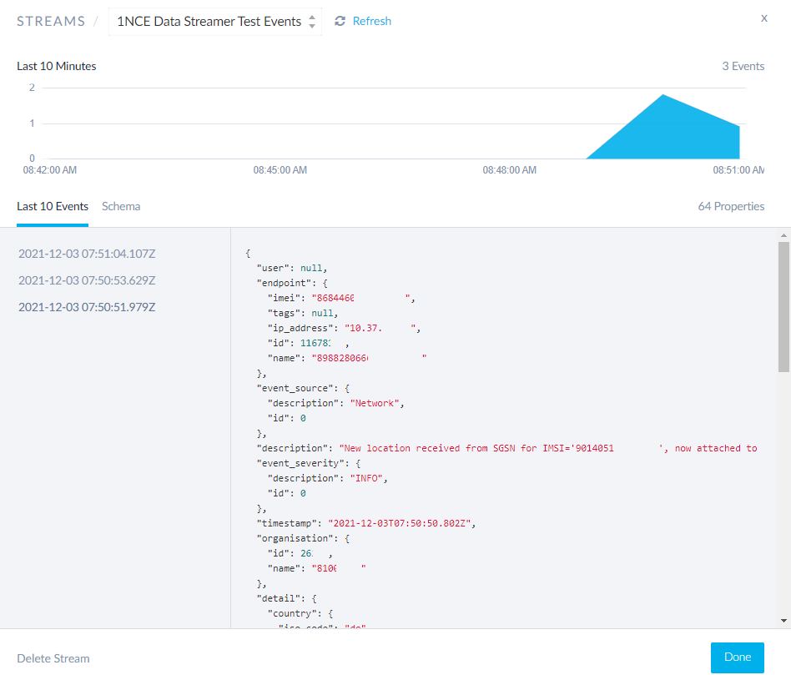Select event 2021-12-03 07:50:53.629Z
Viewport: 791px width, 675px height.
(x=87, y=280)
